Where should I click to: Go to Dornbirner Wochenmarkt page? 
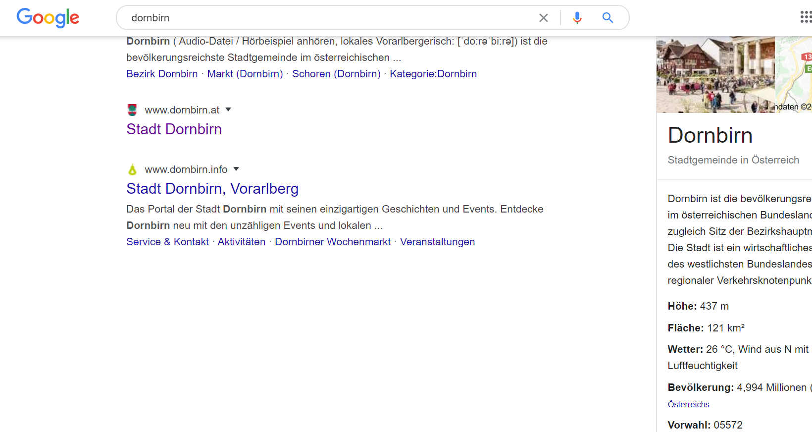333,242
